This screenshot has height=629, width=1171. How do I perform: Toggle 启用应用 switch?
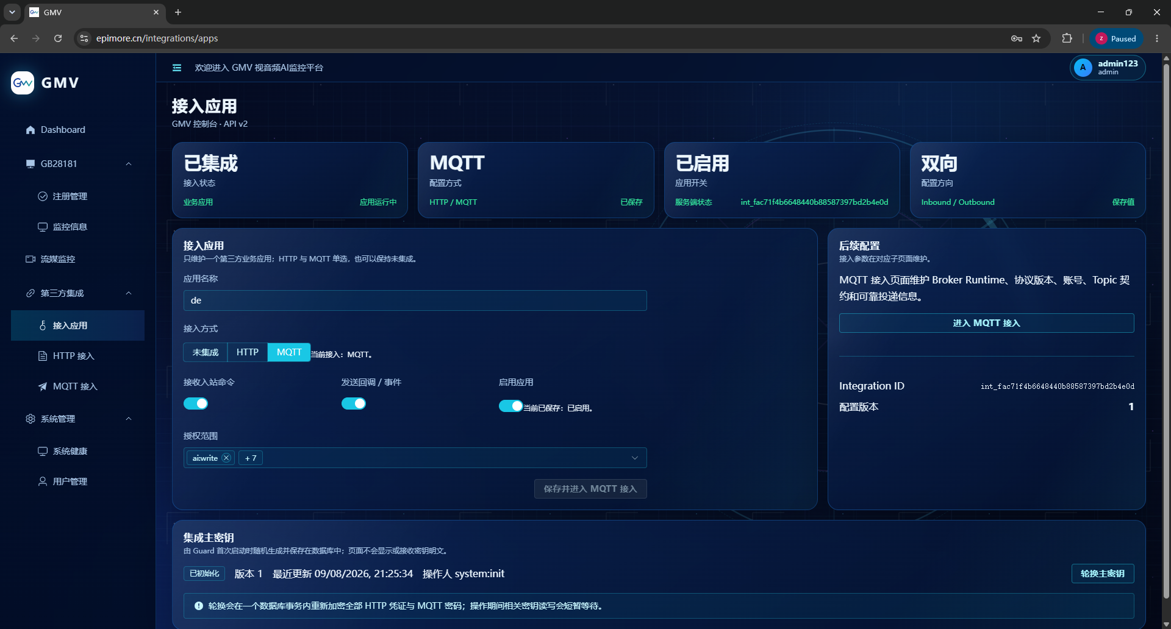tap(510, 406)
